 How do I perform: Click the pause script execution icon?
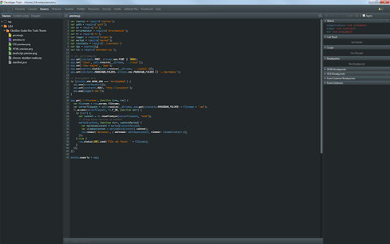pos(327,16)
